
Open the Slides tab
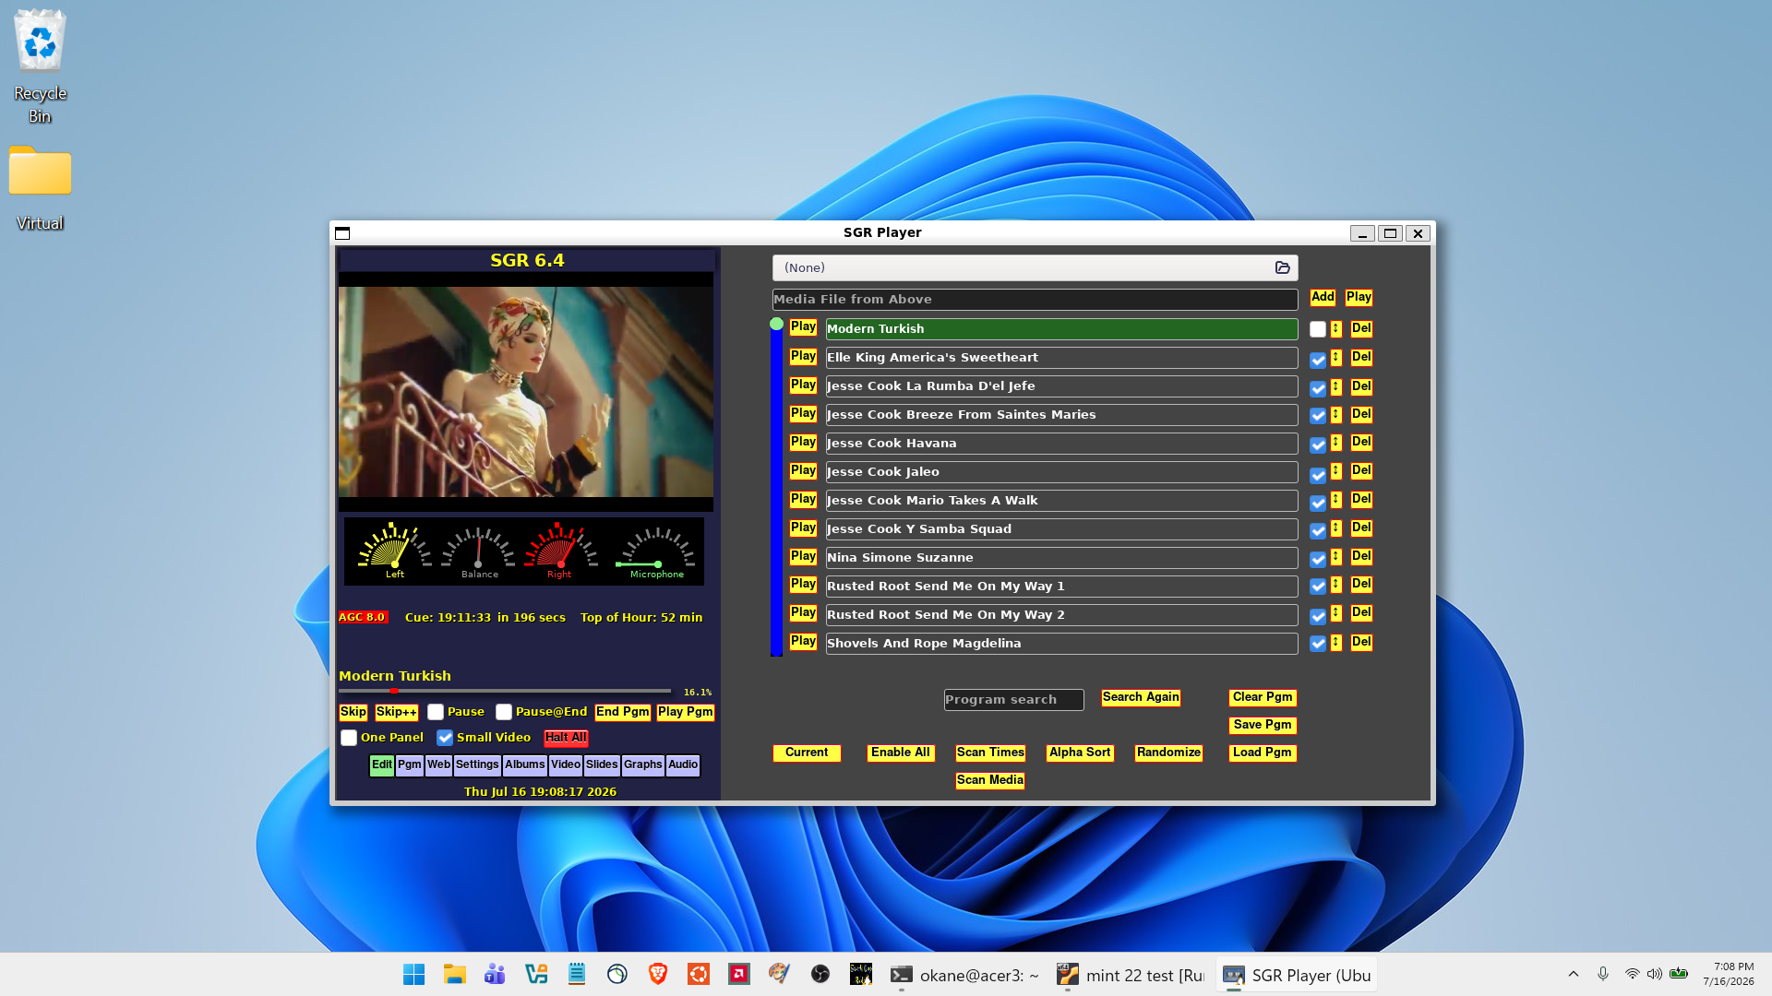point(602,765)
